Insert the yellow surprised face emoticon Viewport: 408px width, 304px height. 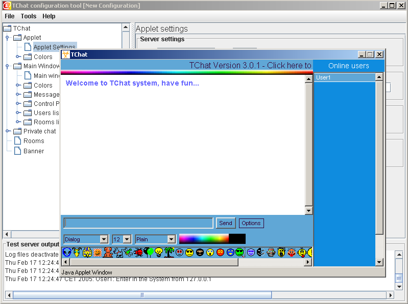point(210,252)
